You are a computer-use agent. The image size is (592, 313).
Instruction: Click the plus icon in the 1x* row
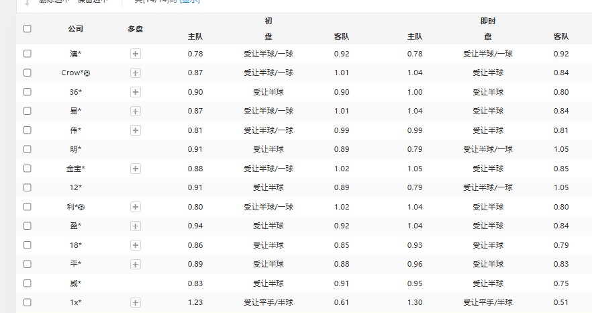[135, 303]
